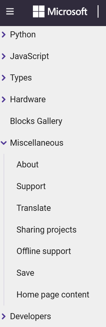Select Offline support item

click(x=44, y=251)
